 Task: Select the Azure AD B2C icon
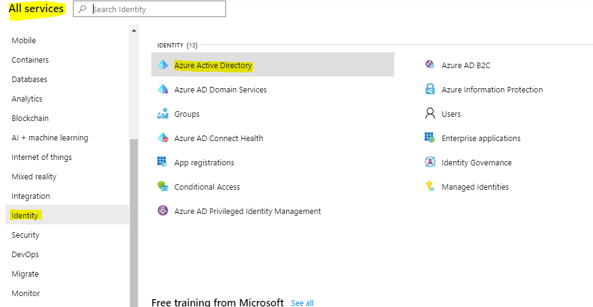tap(430, 64)
